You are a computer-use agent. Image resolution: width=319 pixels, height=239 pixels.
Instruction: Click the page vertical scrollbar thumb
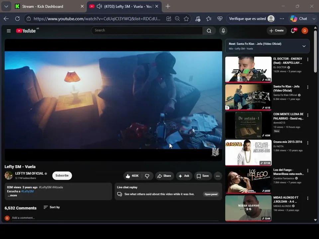point(315,51)
